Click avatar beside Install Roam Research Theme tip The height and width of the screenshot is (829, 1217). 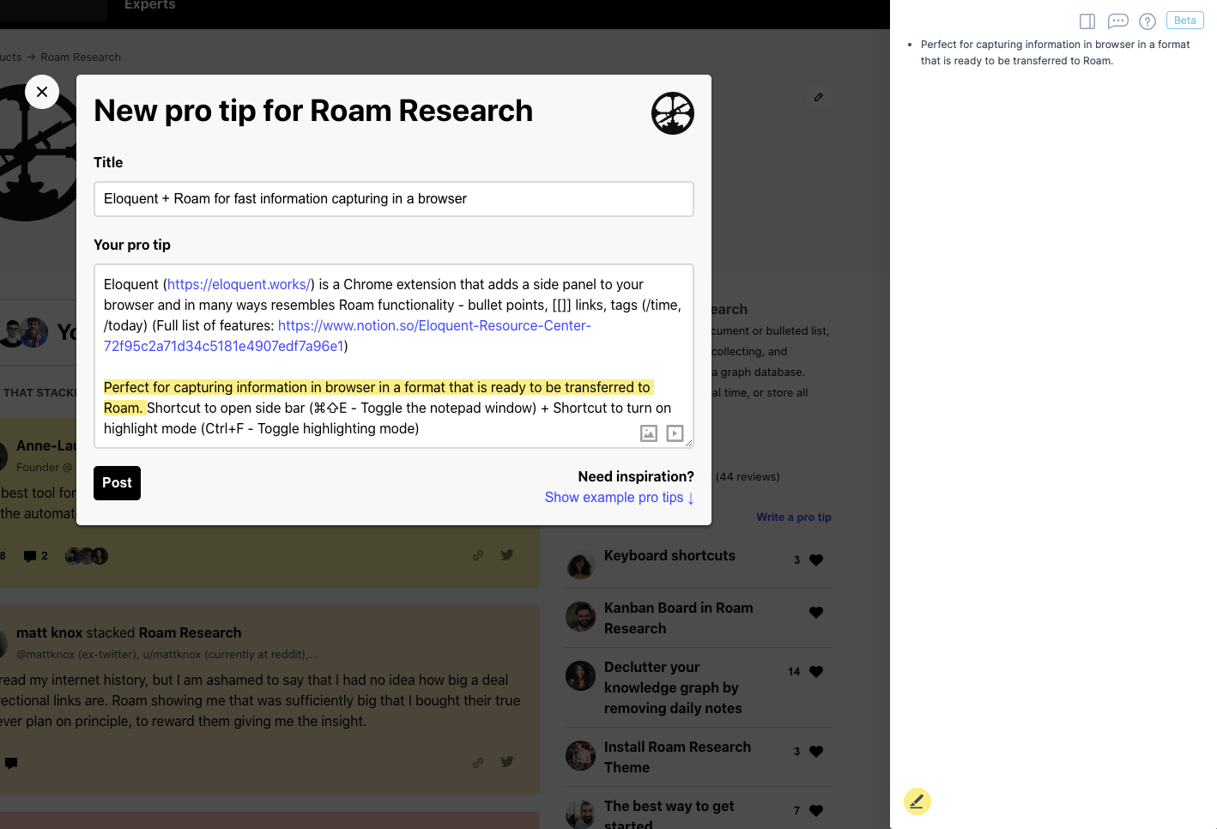point(581,756)
